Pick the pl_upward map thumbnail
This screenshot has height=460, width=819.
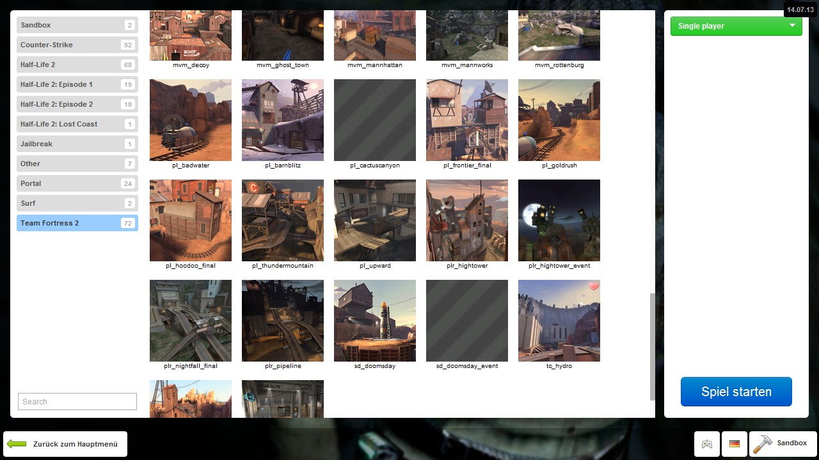(x=375, y=220)
